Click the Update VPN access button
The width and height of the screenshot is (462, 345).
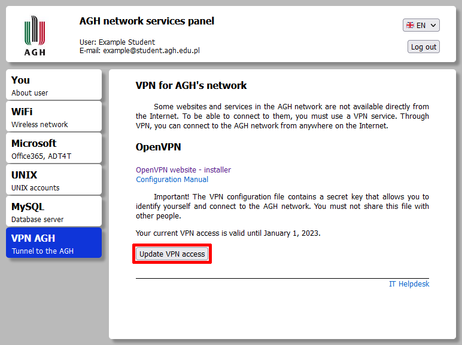pyautogui.click(x=172, y=254)
